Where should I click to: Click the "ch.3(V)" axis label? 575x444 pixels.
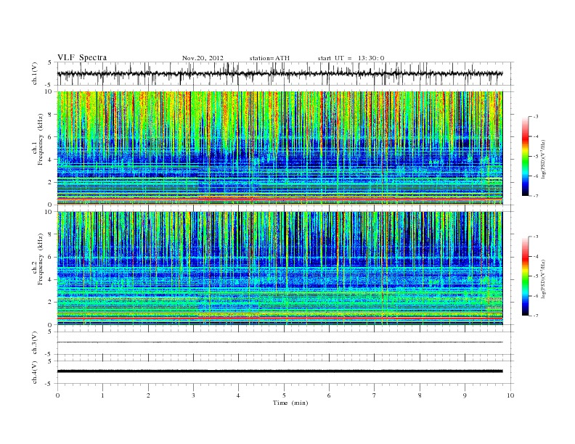tap(34, 343)
